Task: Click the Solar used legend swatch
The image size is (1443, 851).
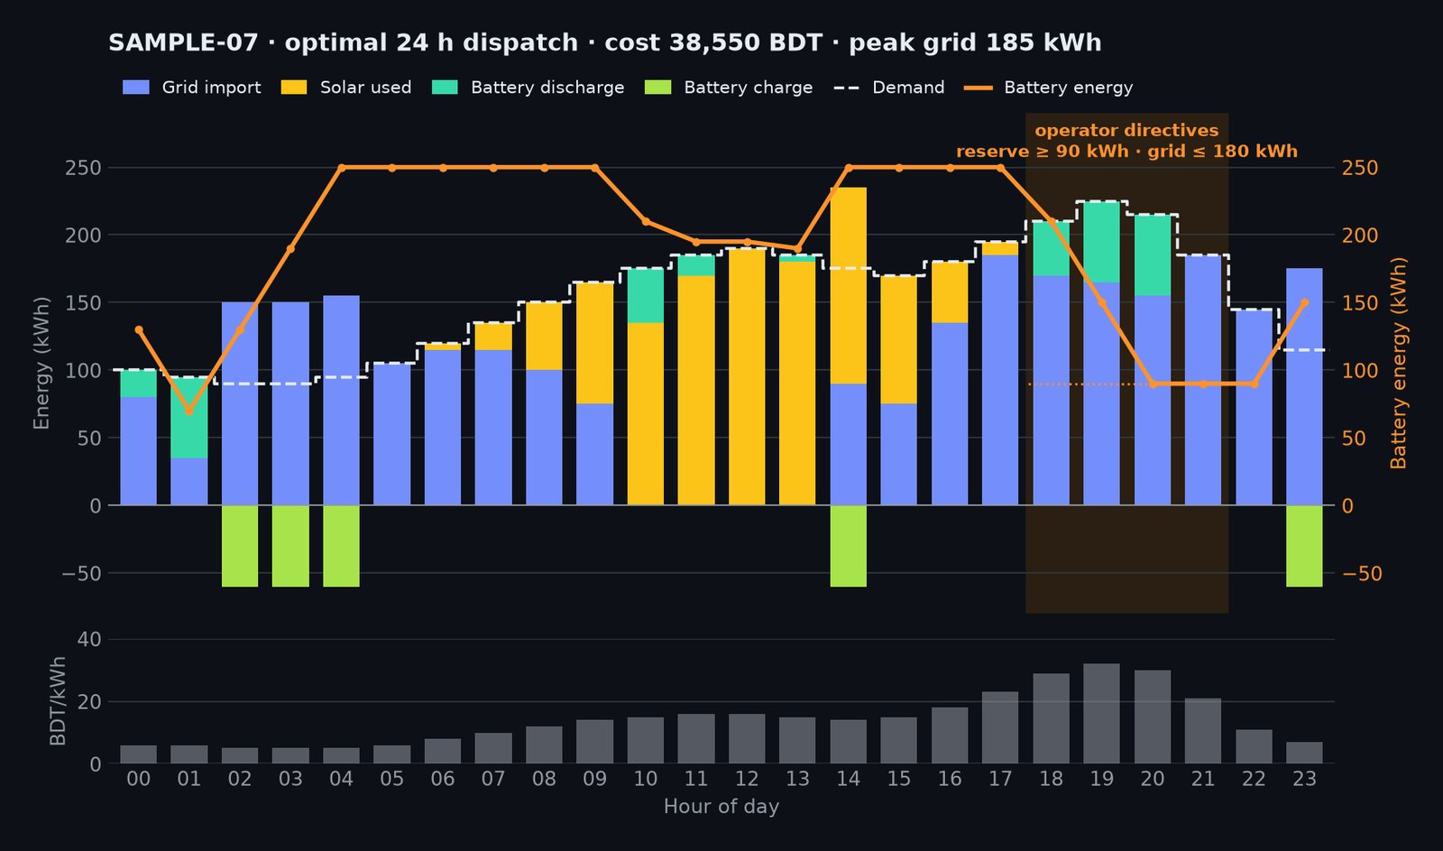Action: 294,88
